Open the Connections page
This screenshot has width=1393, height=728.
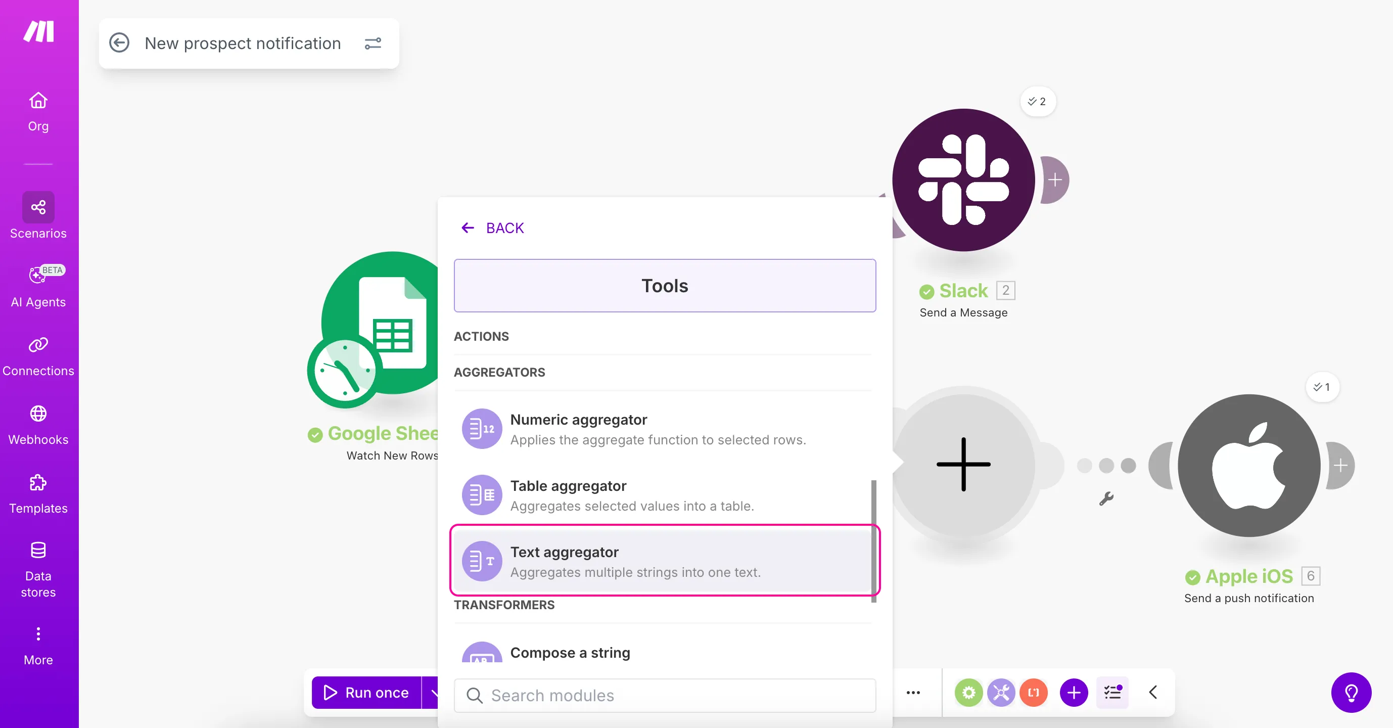click(x=38, y=356)
